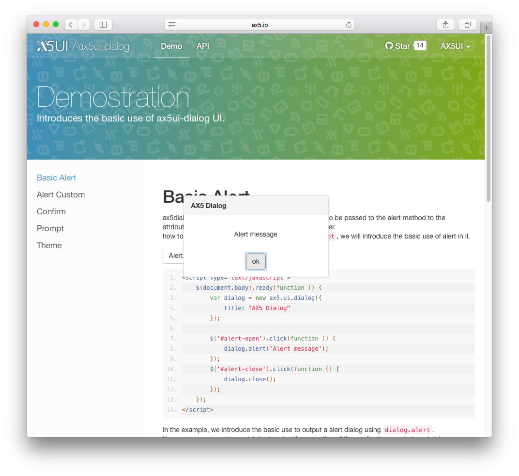This screenshot has height=476, width=519.
Task: Click the Alert message text in dialog
Action: pyautogui.click(x=256, y=234)
